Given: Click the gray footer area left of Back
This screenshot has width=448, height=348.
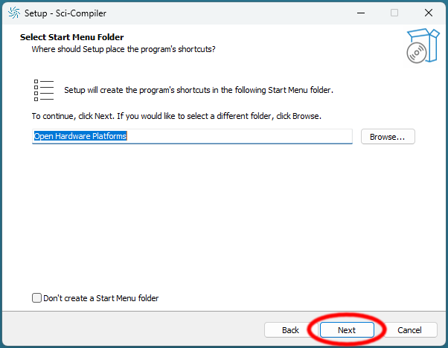Looking at the screenshot, I should [x=133, y=329].
